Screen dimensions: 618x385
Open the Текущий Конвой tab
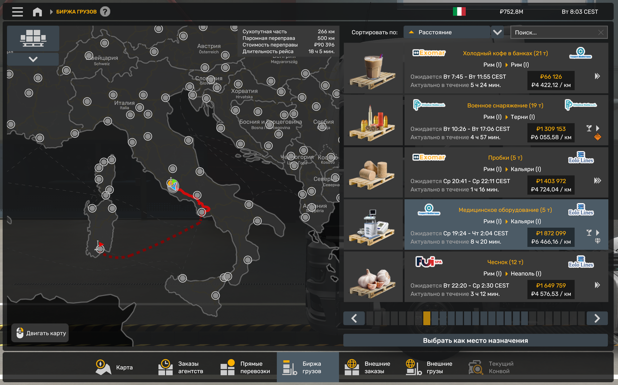pyautogui.click(x=491, y=368)
